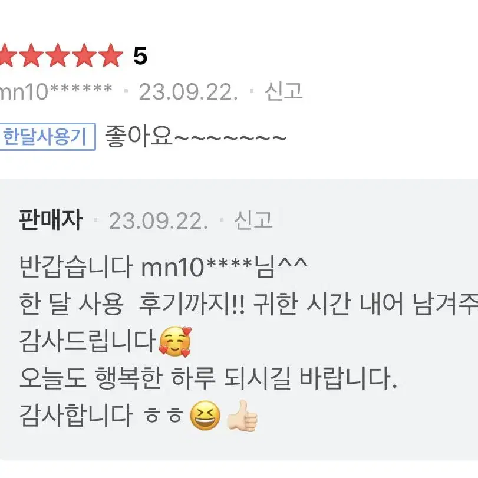Click the second red rating star

point(31,55)
